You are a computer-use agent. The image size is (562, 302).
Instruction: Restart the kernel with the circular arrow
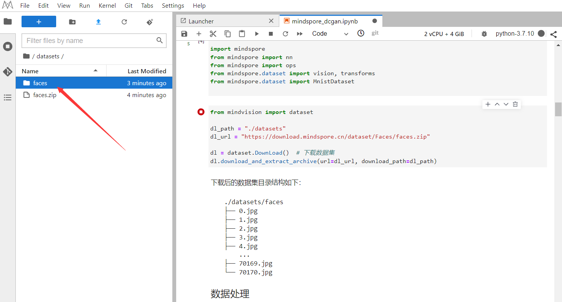(285, 34)
